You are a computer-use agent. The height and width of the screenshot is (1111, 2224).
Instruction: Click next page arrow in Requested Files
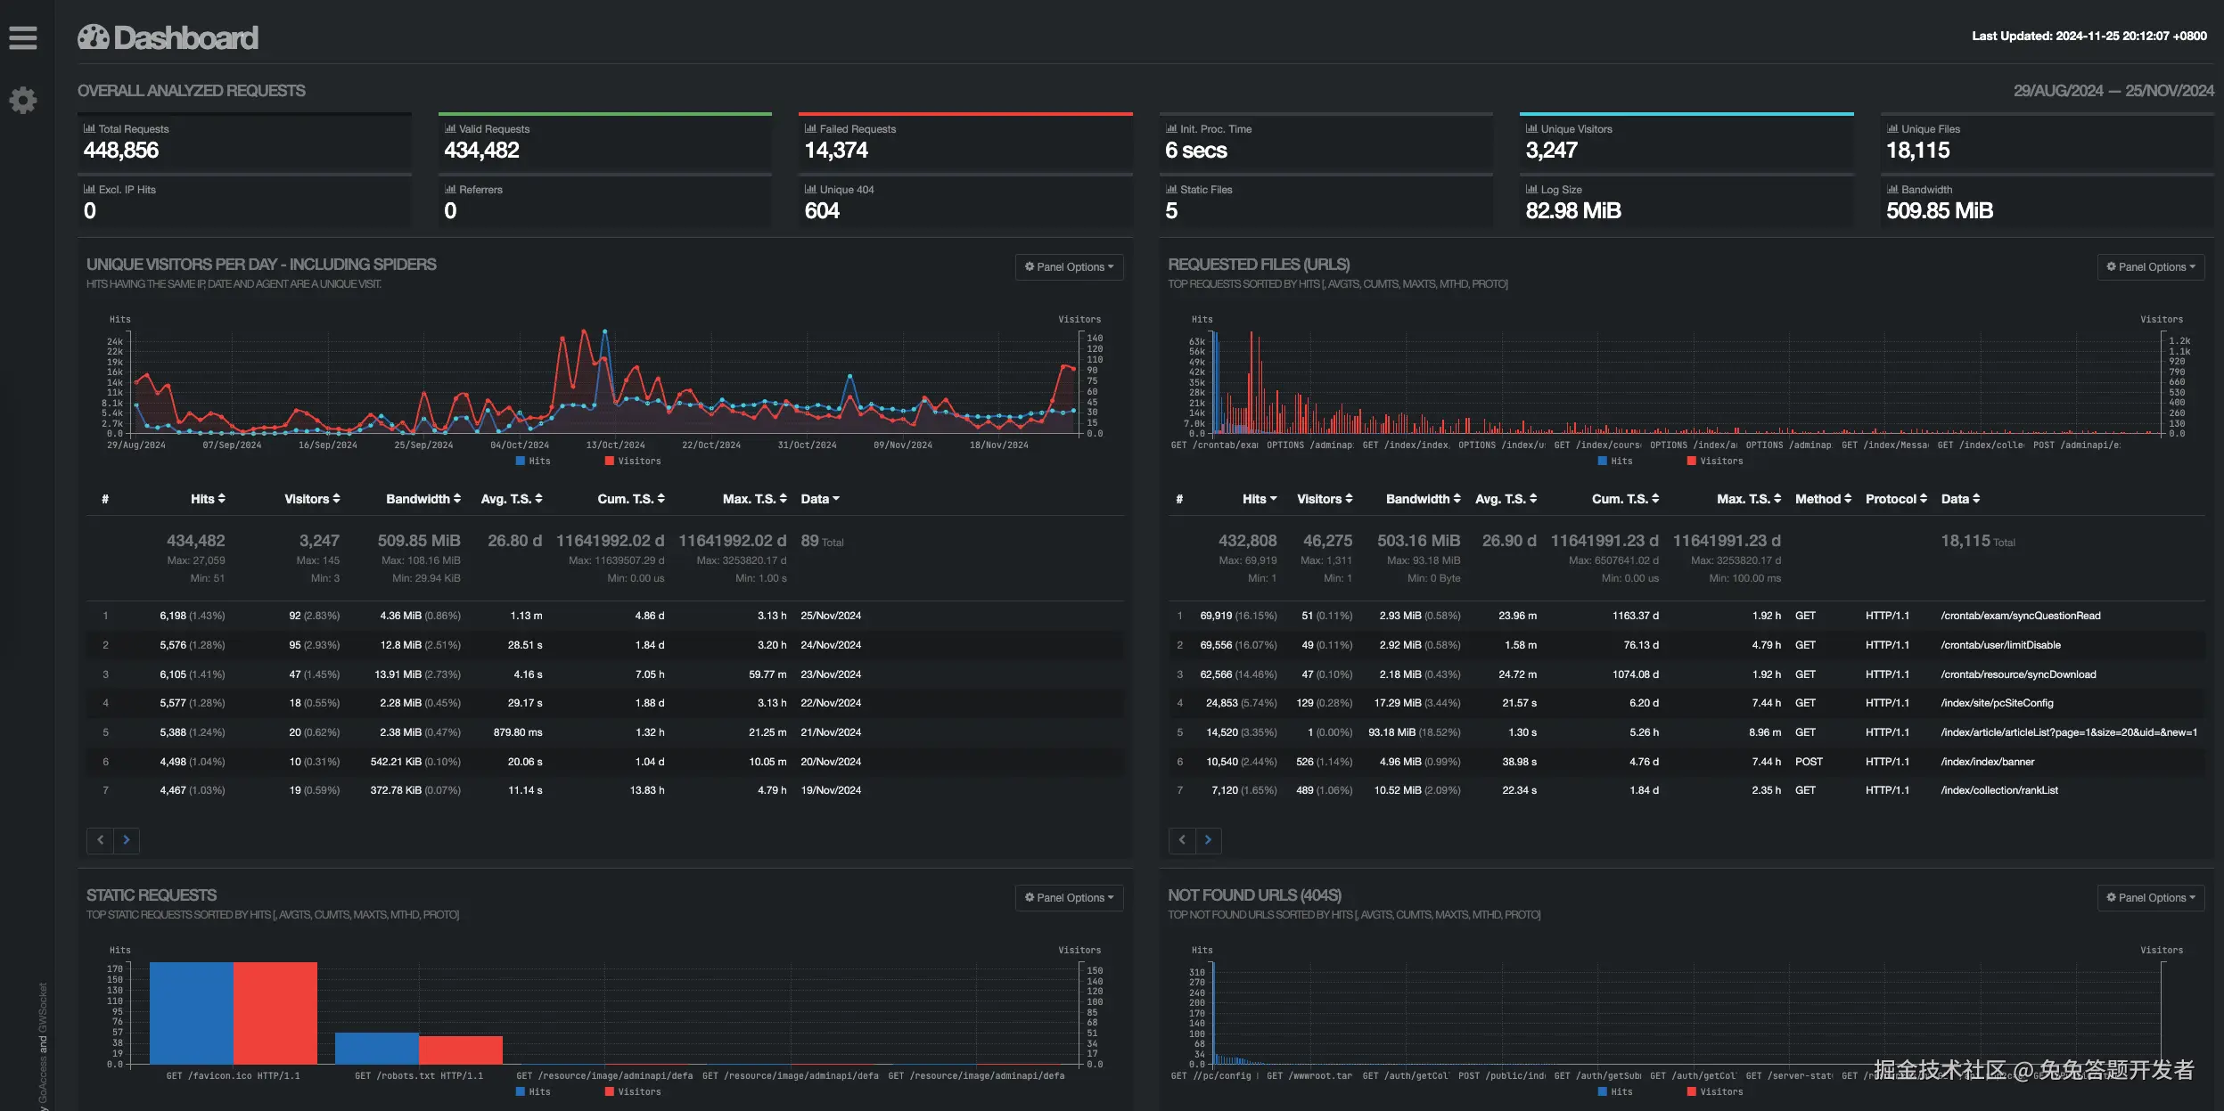pyautogui.click(x=1208, y=840)
